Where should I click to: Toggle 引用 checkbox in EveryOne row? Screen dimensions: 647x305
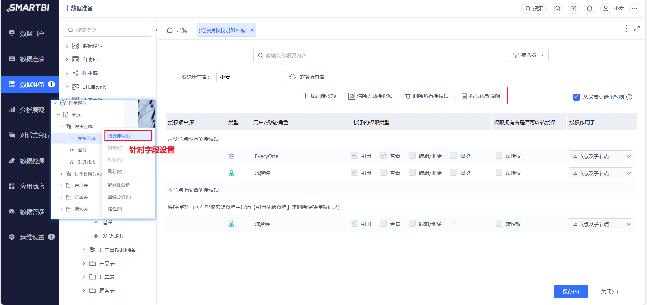354,156
